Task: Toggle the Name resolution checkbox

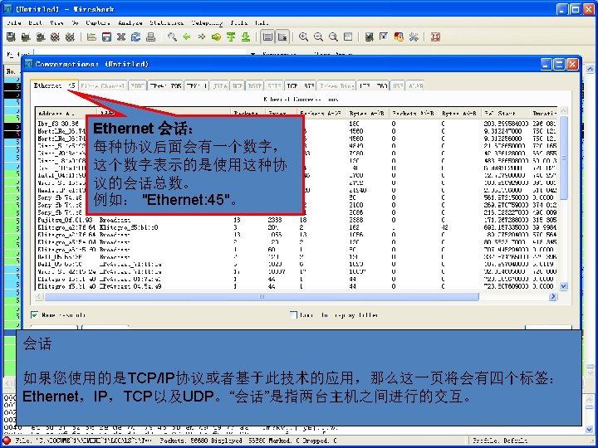Action: 35,314
